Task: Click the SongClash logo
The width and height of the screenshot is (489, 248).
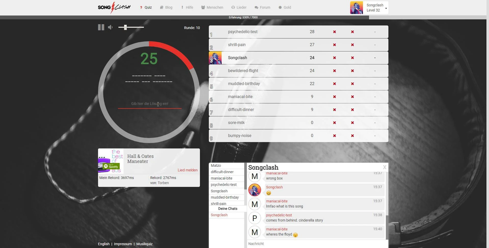Action: click(114, 7)
